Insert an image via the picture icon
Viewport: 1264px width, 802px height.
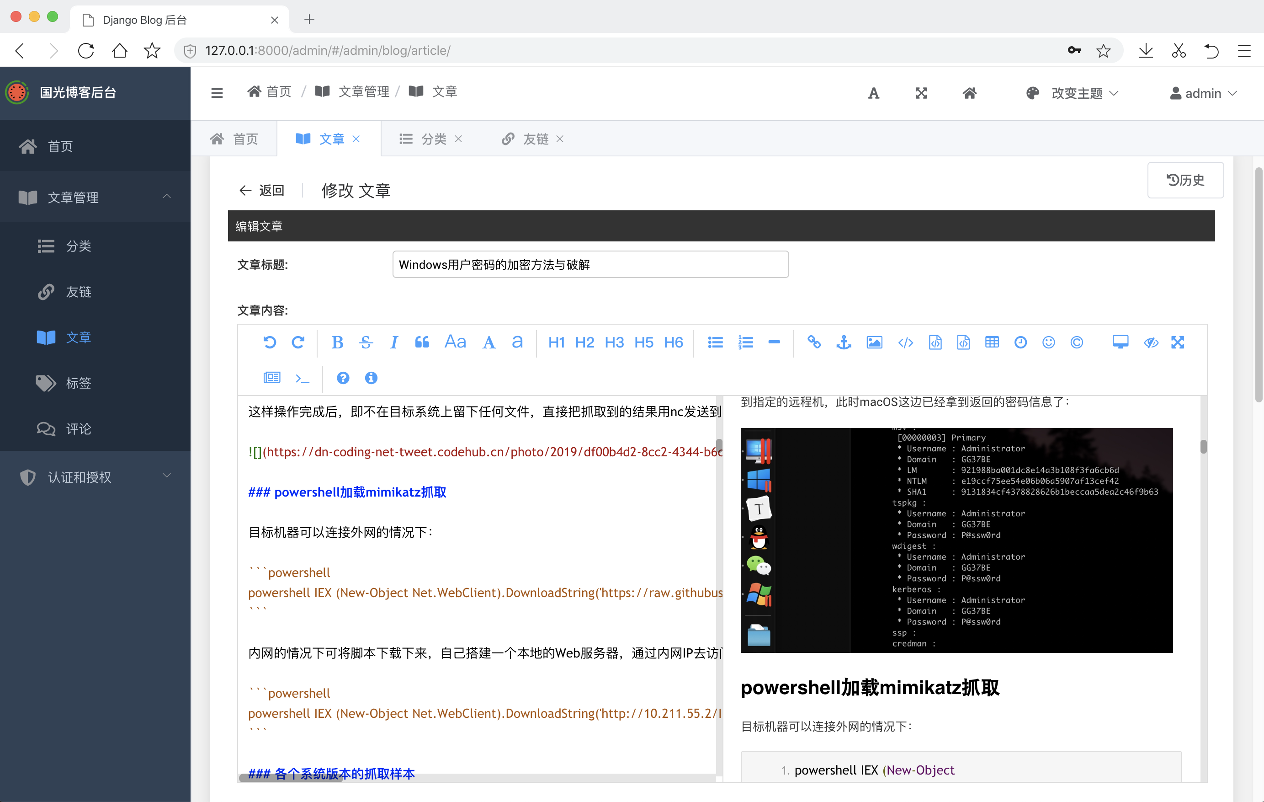point(874,342)
